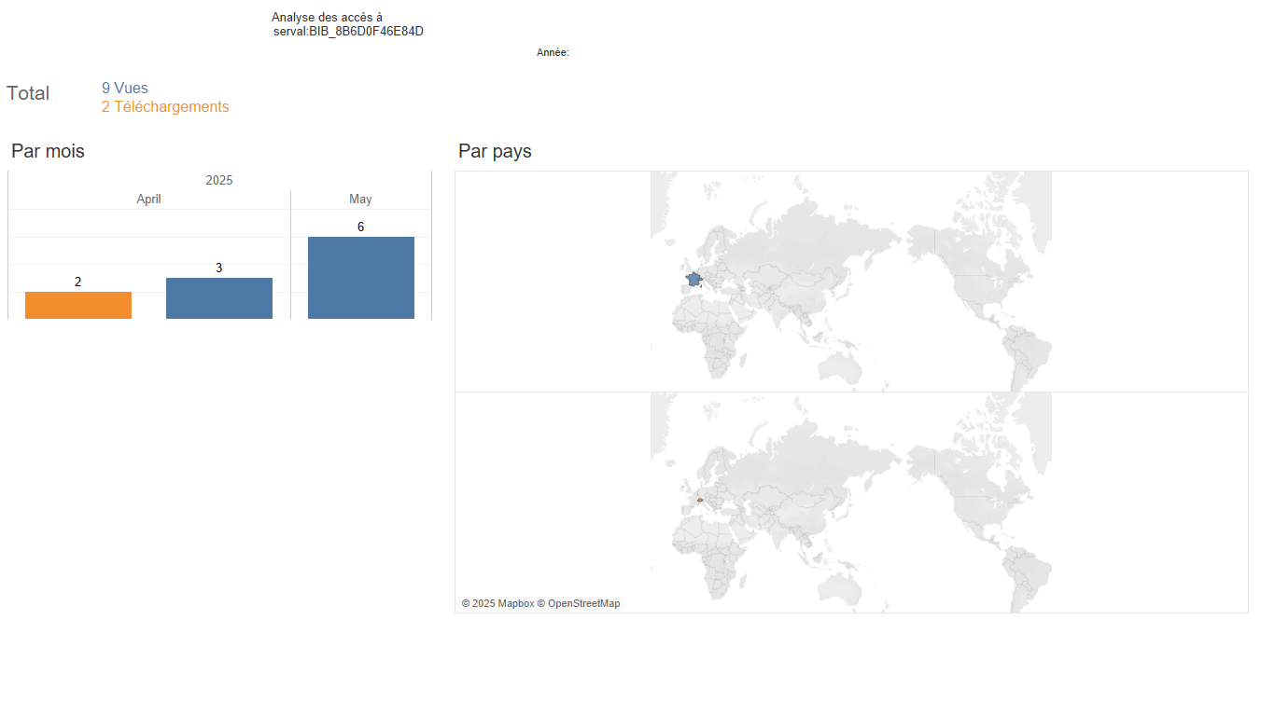Click the blue April views bar
The image size is (1275, 716).
point(219,298)
